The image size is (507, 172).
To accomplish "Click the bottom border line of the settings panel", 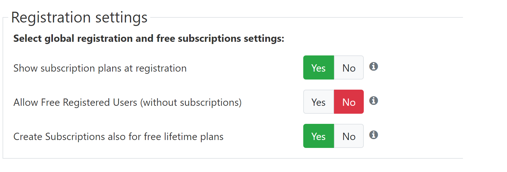I will point(233,158).
